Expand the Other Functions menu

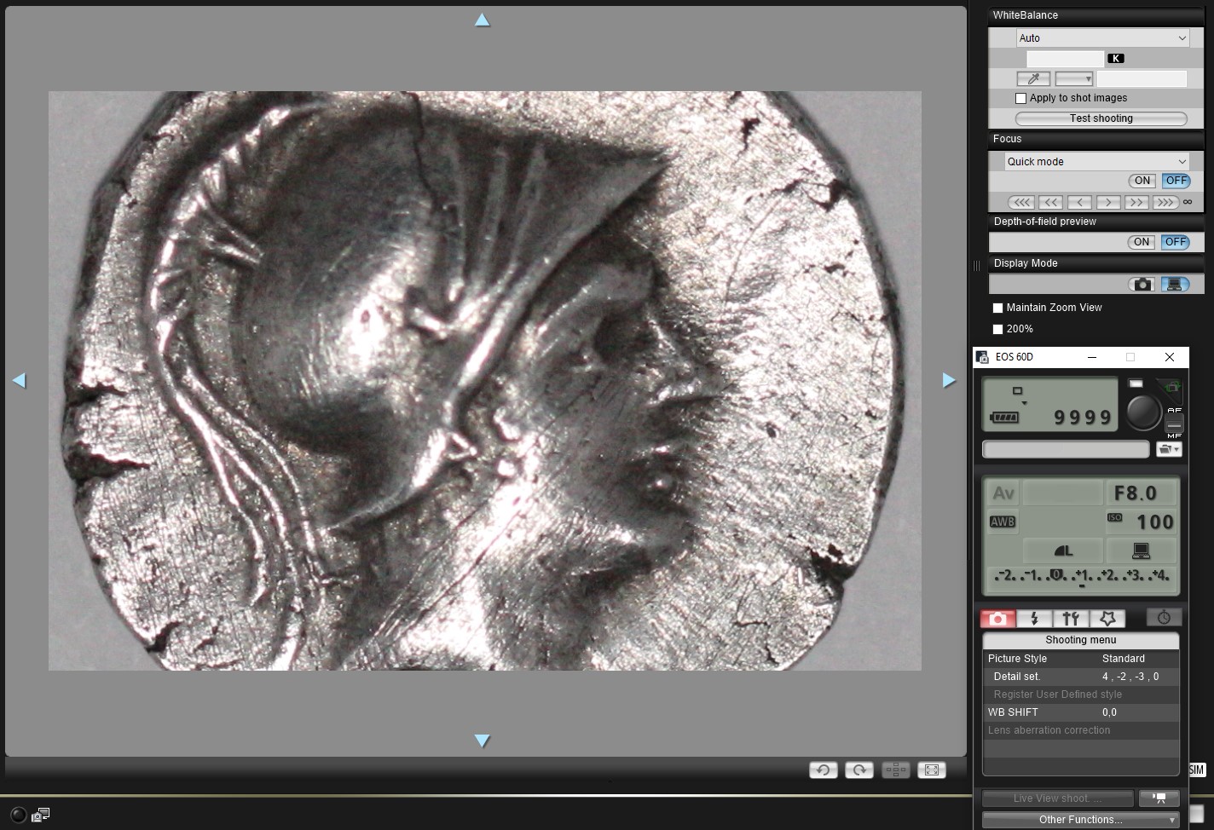tap(1080, 820)
